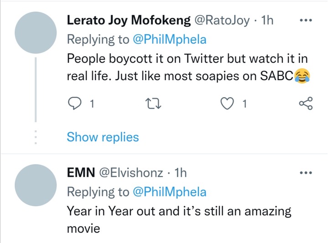The image size is (328, 243).
Task: Open the tweet text about boycotting on Twitter
Action: click(x=188, y=67)
